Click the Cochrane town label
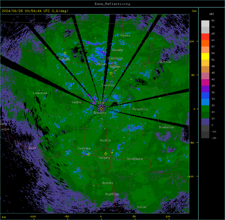Screen dimensions: 225x220 pyautogui.click(x=84, y=148)
